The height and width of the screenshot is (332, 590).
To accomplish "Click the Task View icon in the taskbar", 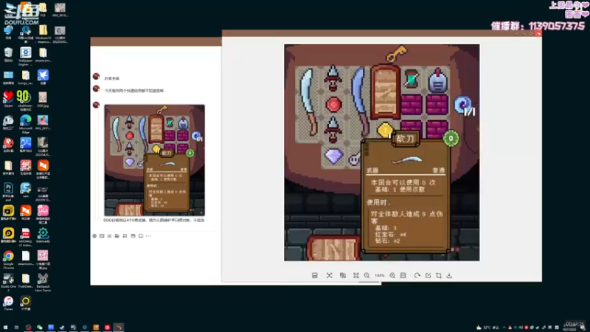I will pos(16,328).
